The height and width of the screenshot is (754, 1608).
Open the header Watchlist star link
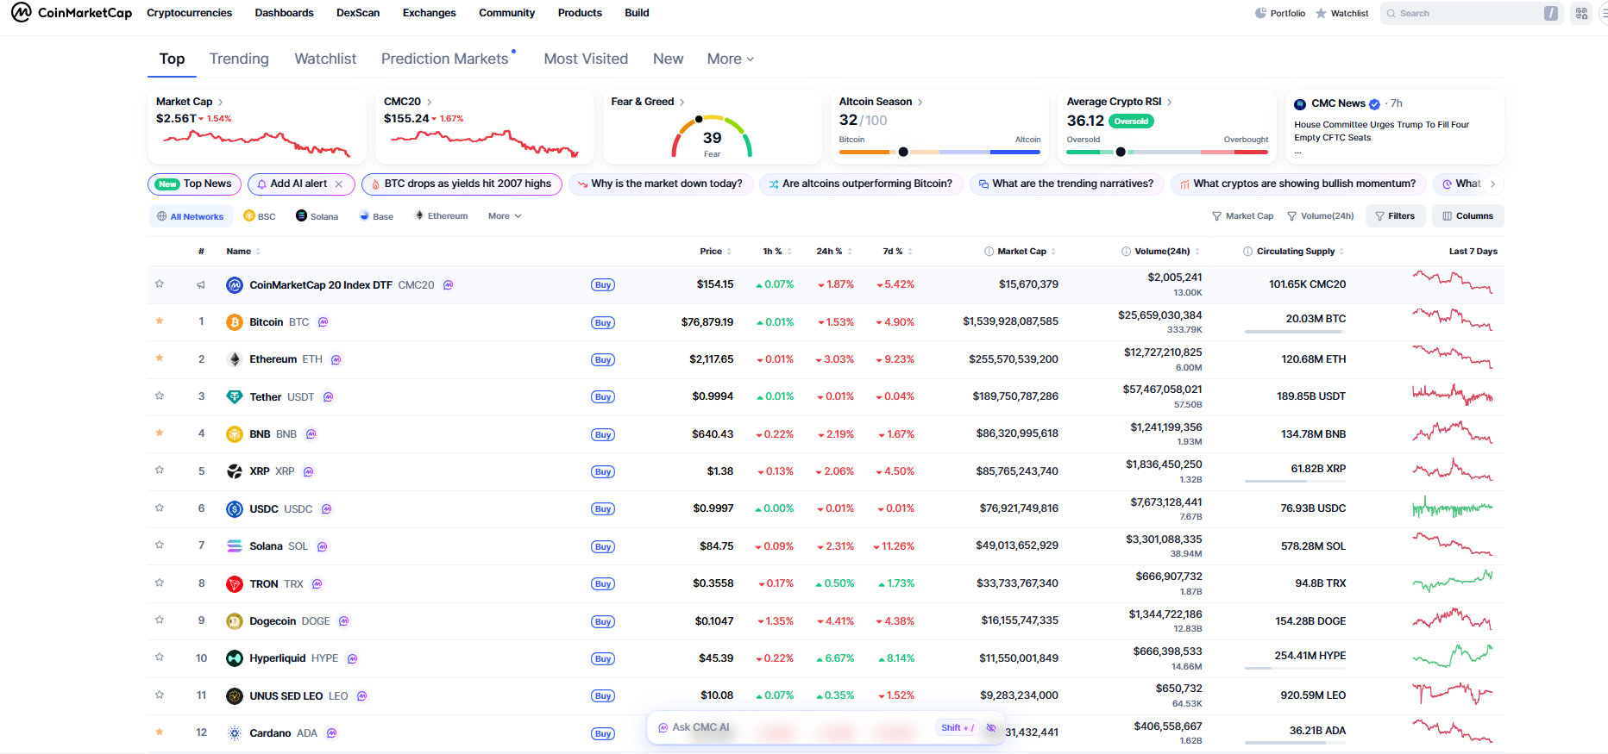tap(1342, 13)
